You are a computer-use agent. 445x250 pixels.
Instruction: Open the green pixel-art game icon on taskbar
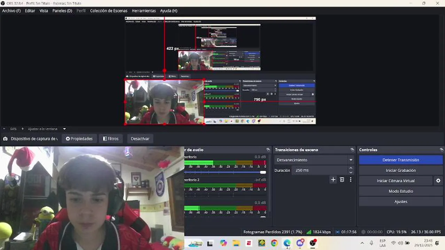point(261,243)
